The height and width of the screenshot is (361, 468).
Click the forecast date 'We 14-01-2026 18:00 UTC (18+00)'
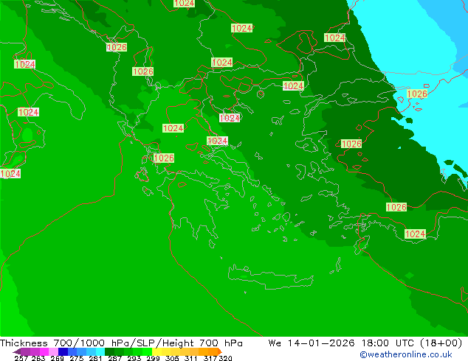pos(365,343)
